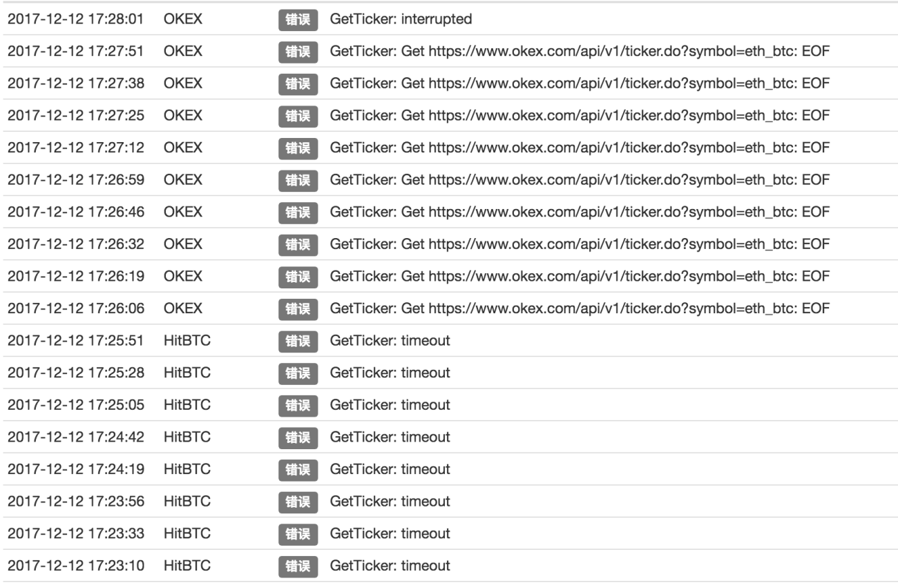Select the timeout message at 17:24:19
898x583 pixels.
[390, 469]
